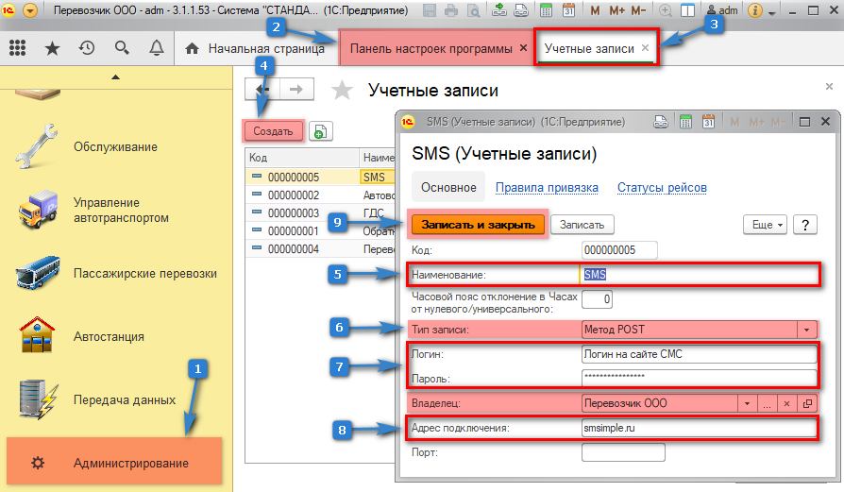844x492 pixels.
Task: Open the History clock icon
Action: tap(86, 48)
